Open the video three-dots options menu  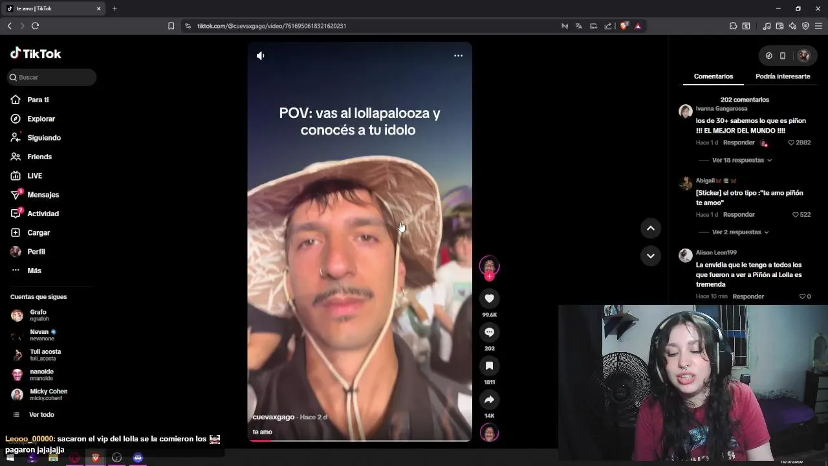(458, 56)
